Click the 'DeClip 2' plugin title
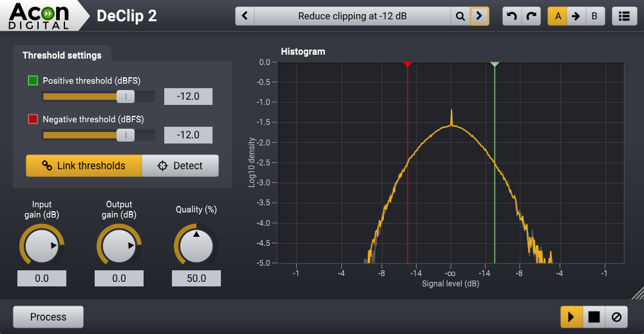Viewport: 644px width, 334px height. pyautogui.click(x=126, y=16)
